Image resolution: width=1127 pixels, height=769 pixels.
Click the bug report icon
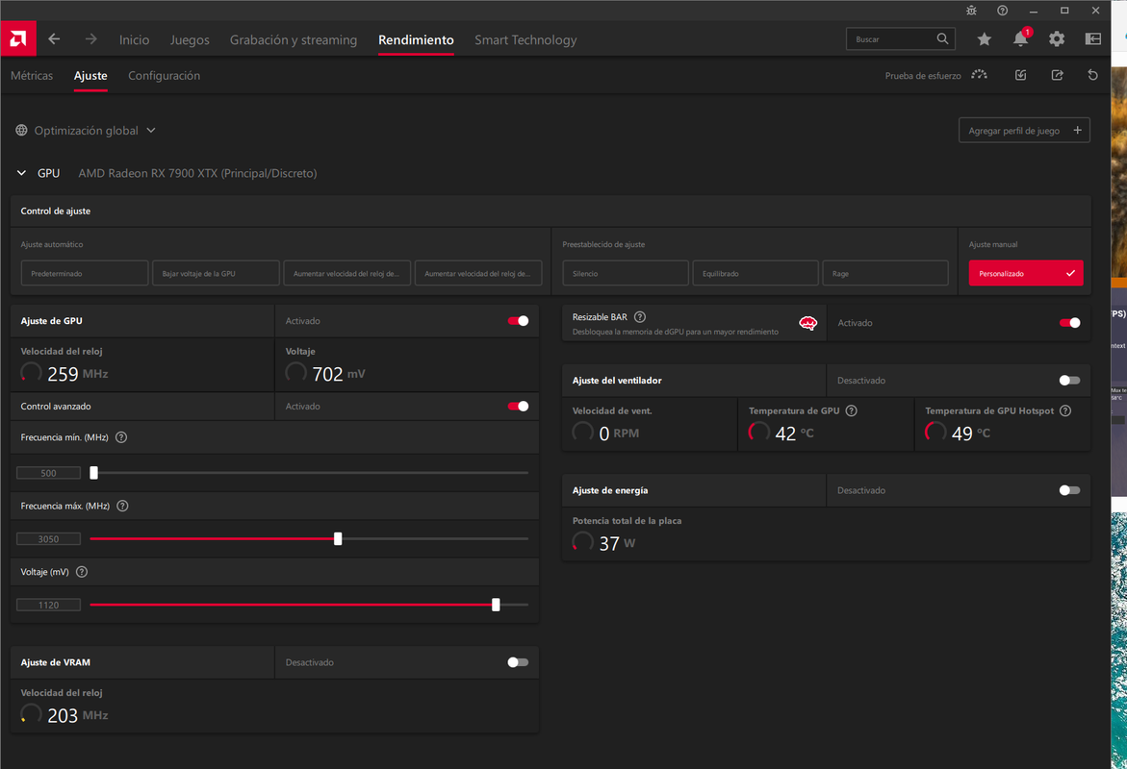click(972, 10)
